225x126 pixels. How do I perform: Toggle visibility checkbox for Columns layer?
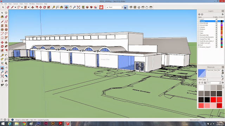(x=217, y=27)
